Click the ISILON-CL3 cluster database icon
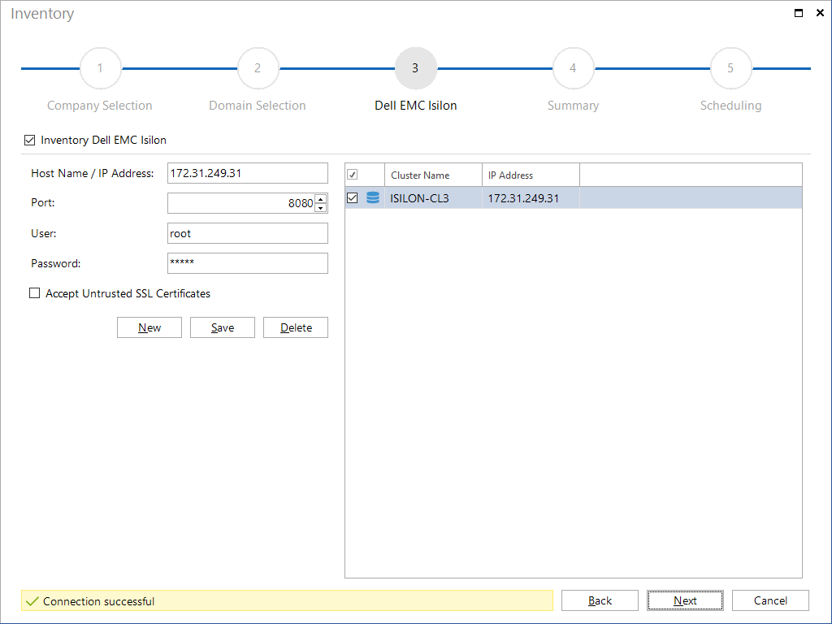Viewport: 832px width, 624px height. tap(373, 198)
